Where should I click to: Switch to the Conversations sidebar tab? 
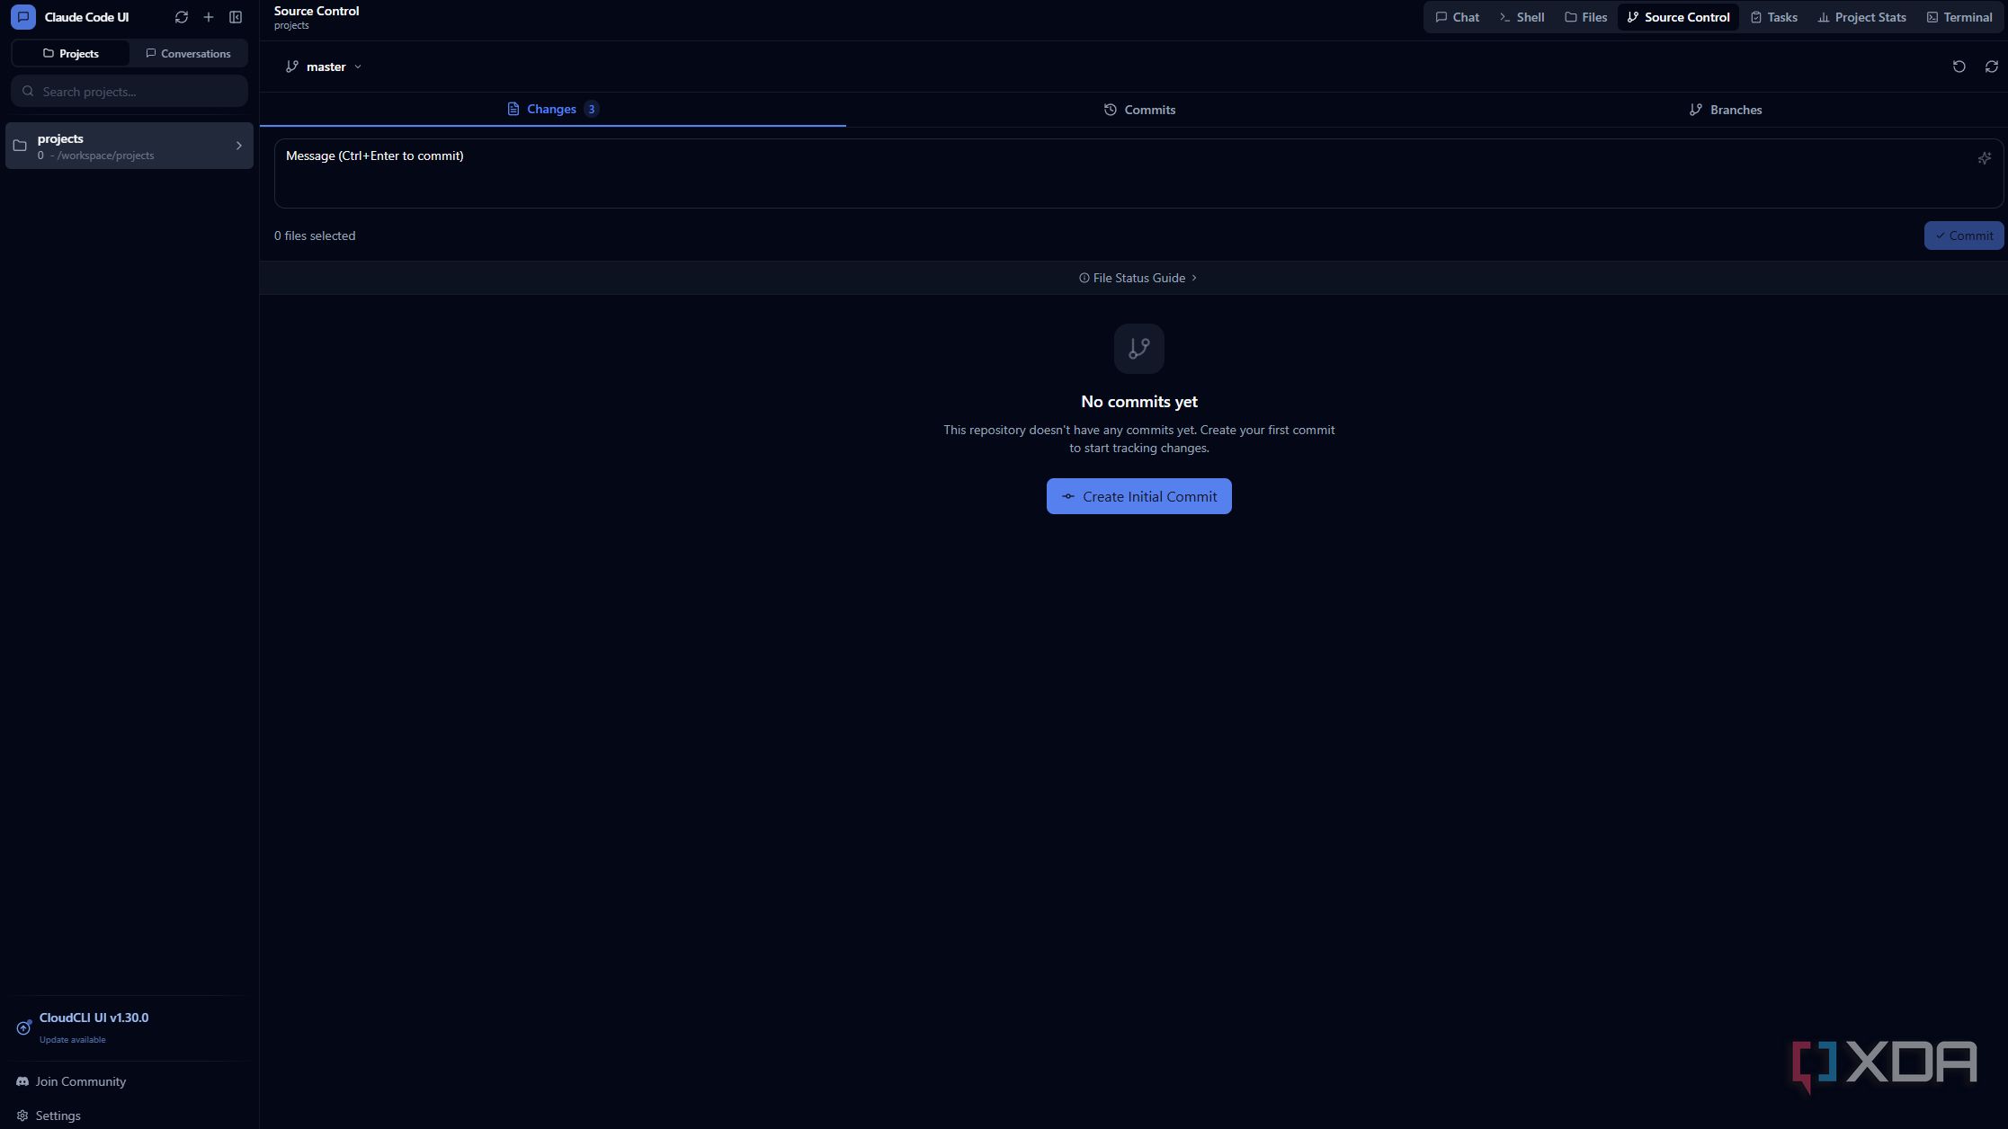pos(188,54)
